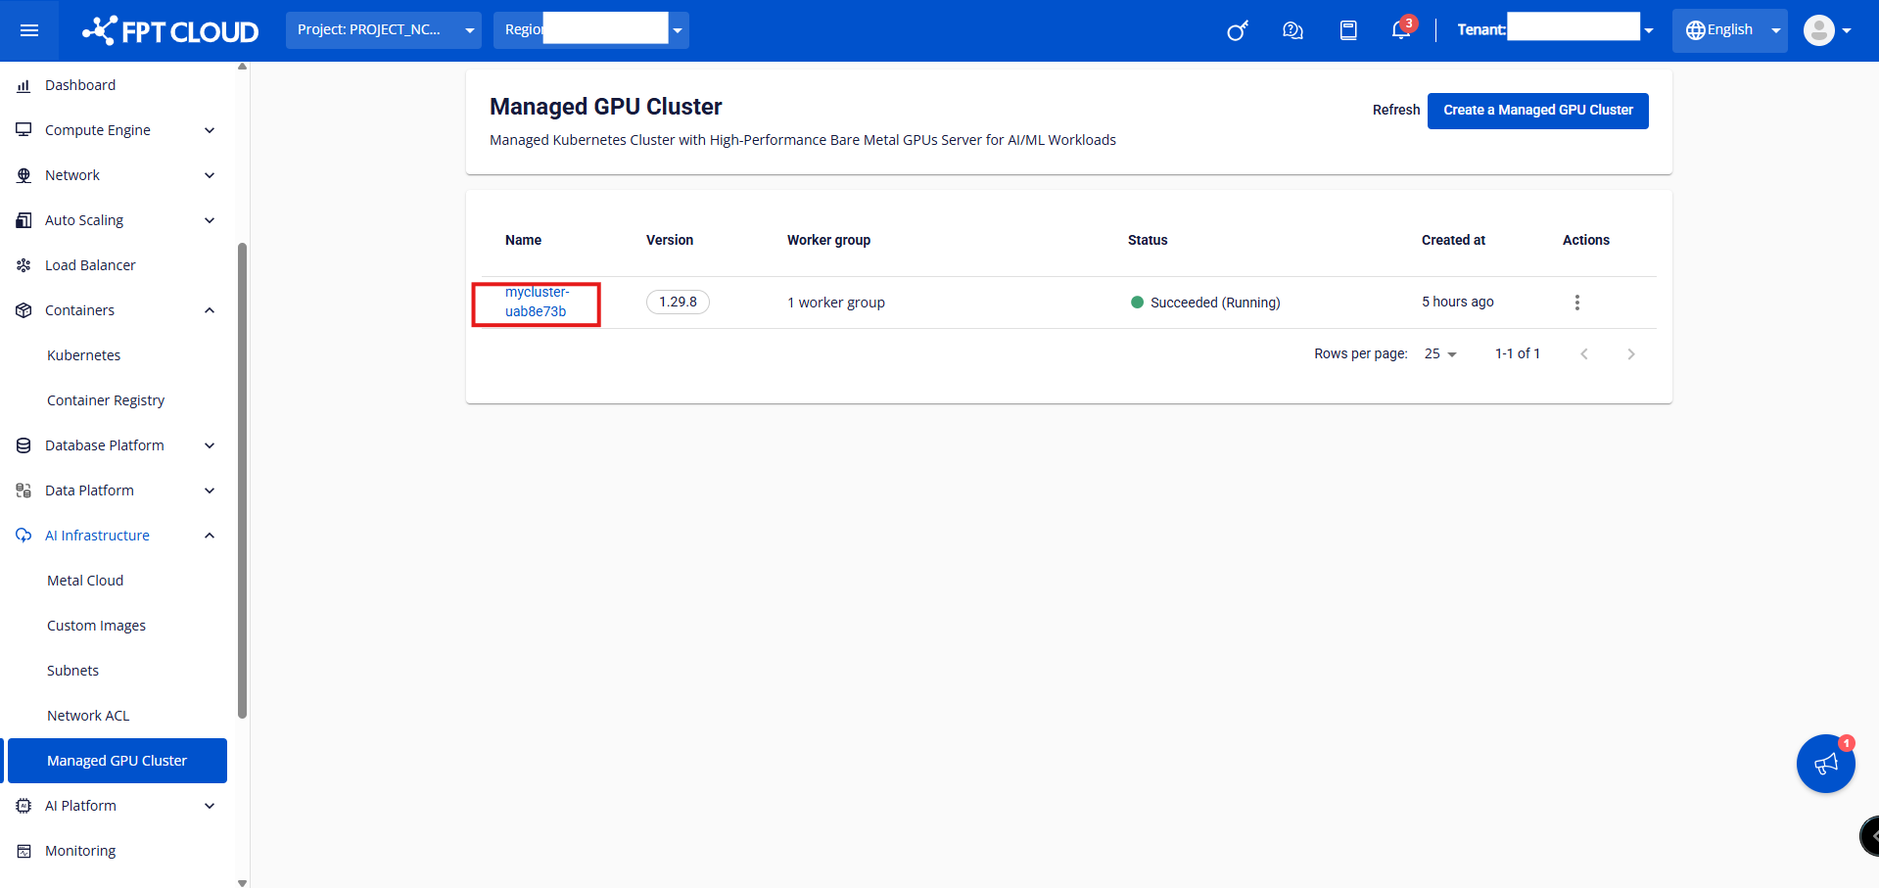This screenshot has width=1879, height=888.
Task: Open the Project selector dropdown
Action: click(x=383, y=30)
